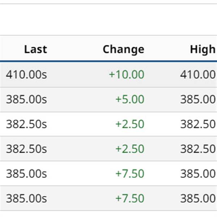Screen dimensions: 217x217
Task: Click the +10.00 change value
Action: click(126, 75)
